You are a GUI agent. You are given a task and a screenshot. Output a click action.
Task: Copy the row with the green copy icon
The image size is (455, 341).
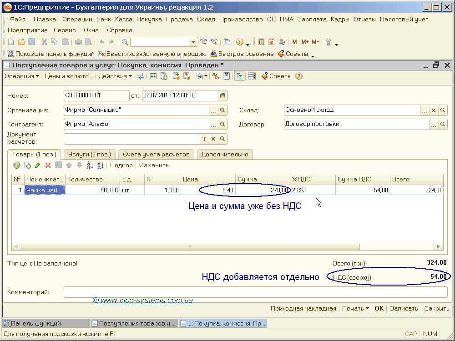27,165
